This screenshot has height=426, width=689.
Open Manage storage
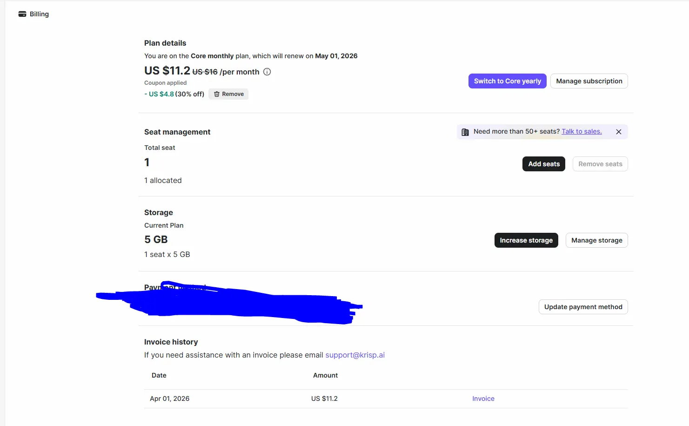(x=597, y=240)
